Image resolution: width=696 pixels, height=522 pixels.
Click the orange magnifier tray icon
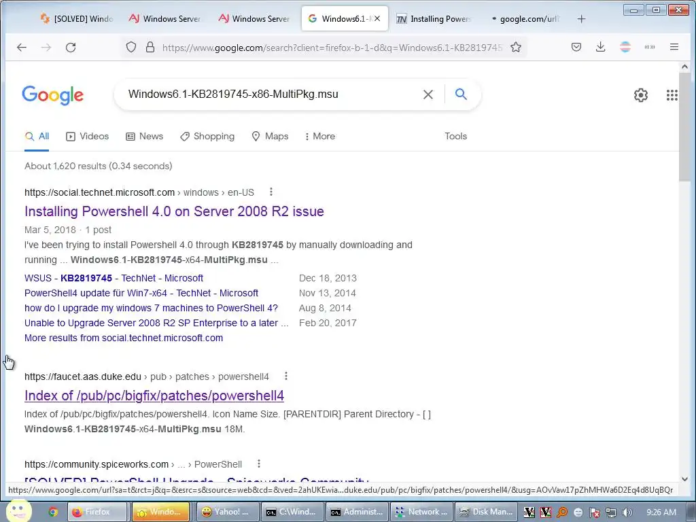[562, 512]
